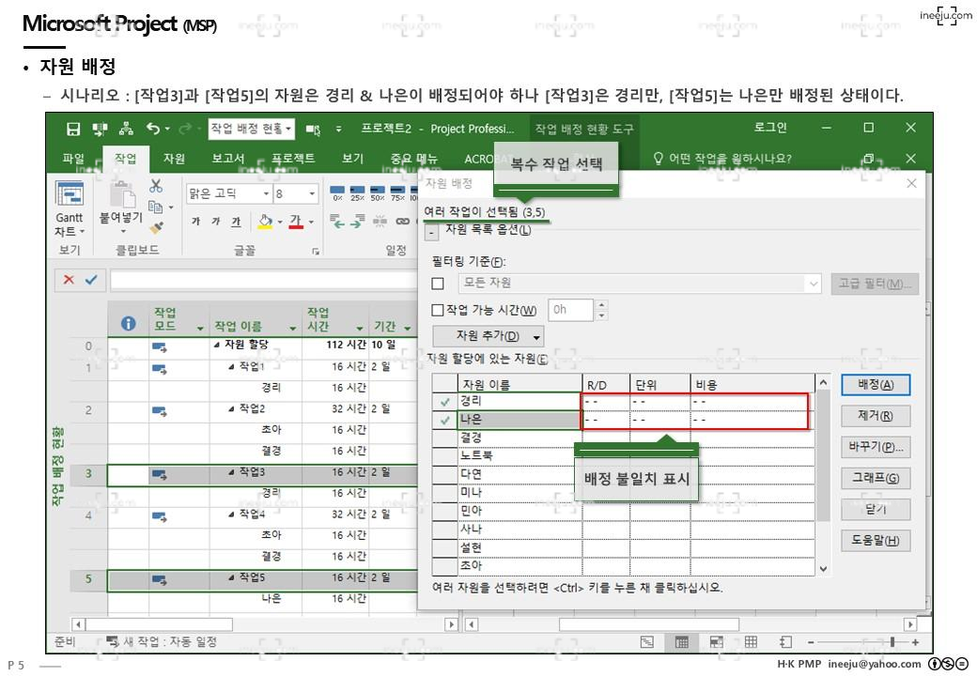Switch to the 프로젝트 ribbon tab

[x=293, y=158]
